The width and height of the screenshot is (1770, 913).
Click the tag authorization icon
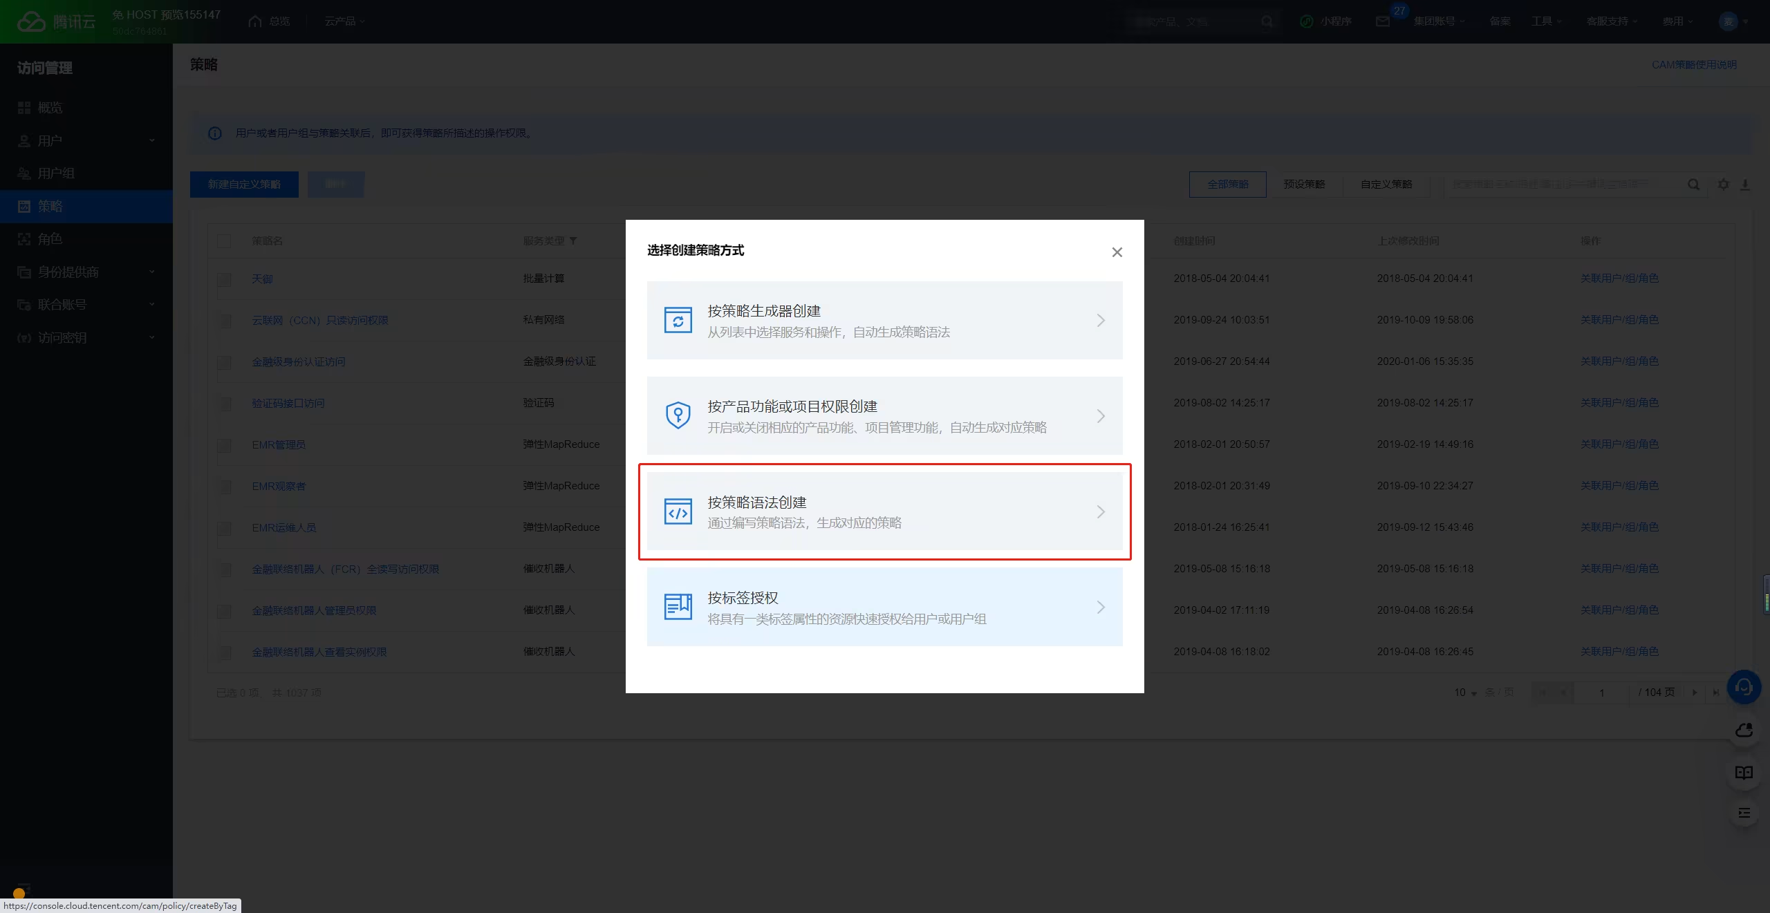tap(678, 607)
